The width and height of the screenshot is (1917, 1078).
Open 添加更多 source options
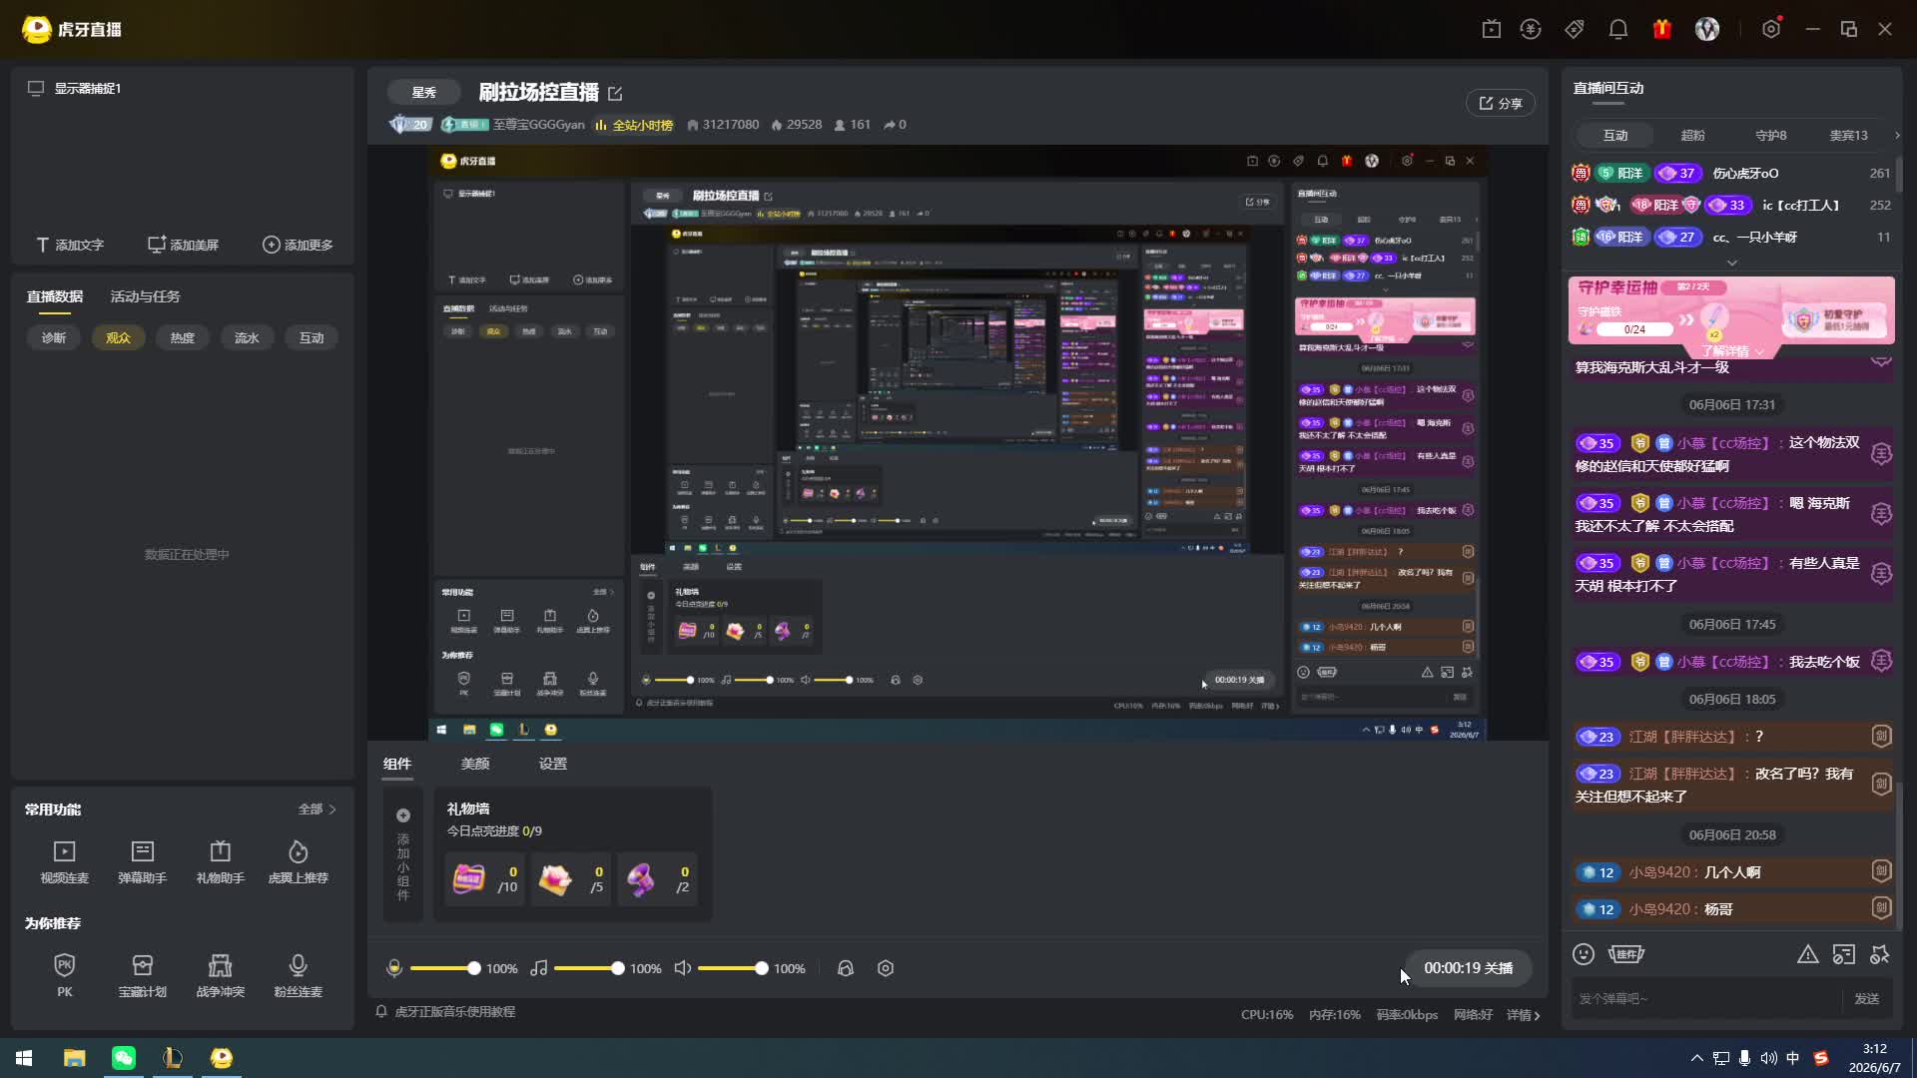(x=298, y=245)
